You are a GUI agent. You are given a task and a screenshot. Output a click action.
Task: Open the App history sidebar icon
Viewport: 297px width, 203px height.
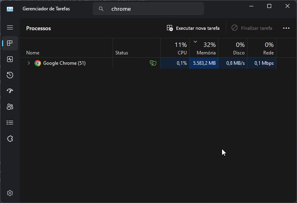click(x=10, y=75)
